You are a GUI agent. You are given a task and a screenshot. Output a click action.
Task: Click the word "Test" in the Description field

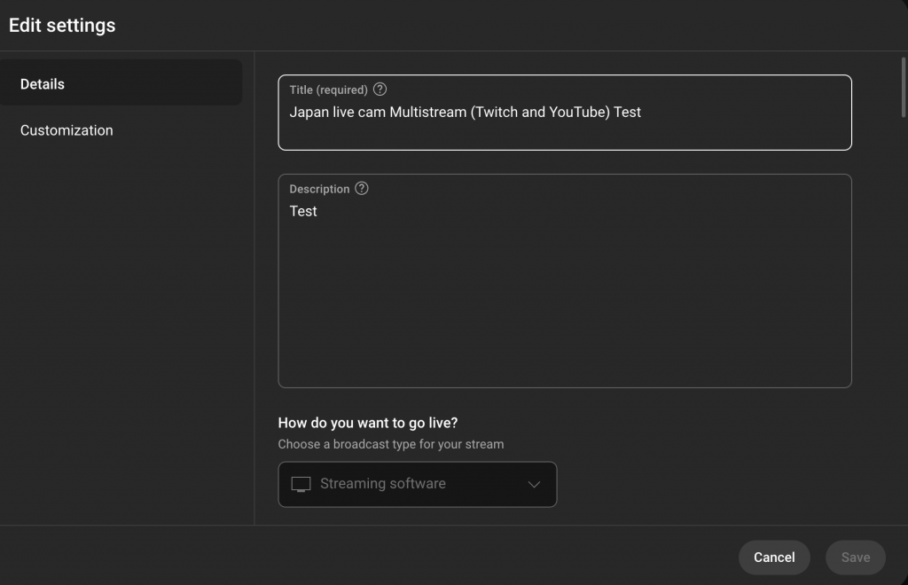[303, 211]
